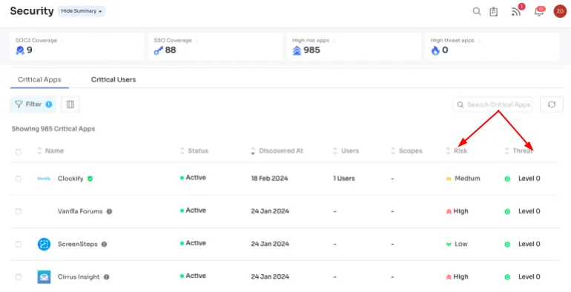Viewport: 571px width, 292px height.
Task: Click the info icon next to Cirrus Insight
Action: click(x=106, y=277)
